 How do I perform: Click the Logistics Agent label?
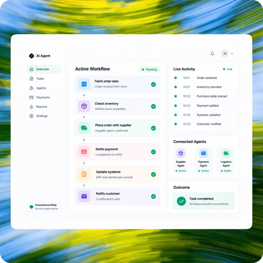tap(226, 163)
